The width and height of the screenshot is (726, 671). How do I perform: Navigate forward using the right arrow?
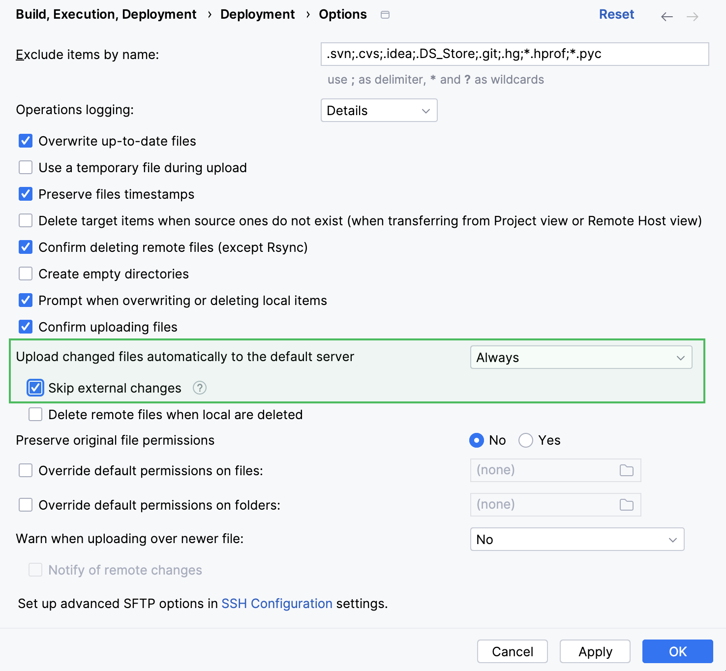click(694, 16)
